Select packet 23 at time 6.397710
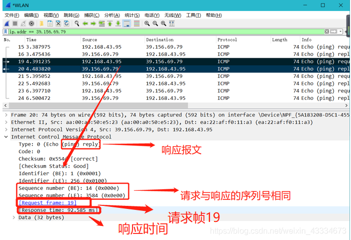 coord(176,91)
